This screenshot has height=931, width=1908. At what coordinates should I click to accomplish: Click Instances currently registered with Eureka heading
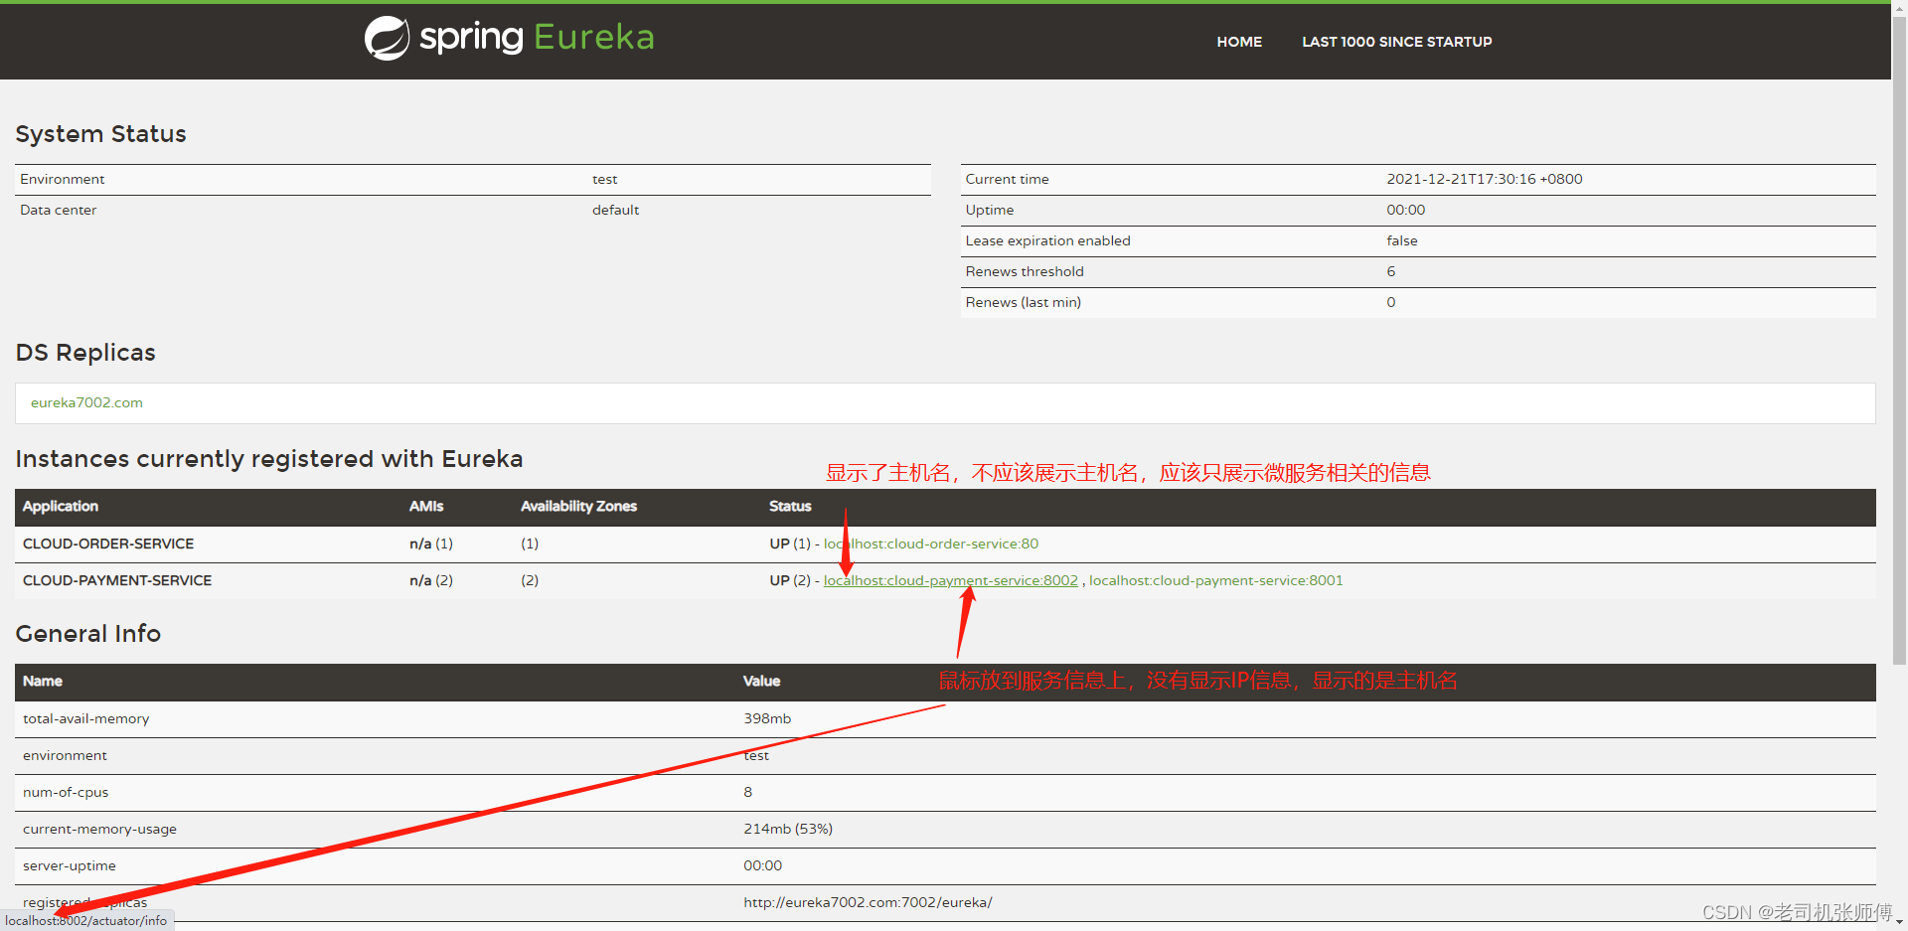[x=269, y=459]
